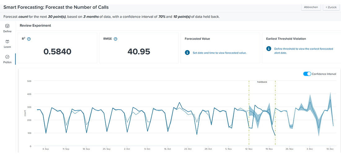
Task: Go back using the Zurück button
Action: (x=331, y=7)
